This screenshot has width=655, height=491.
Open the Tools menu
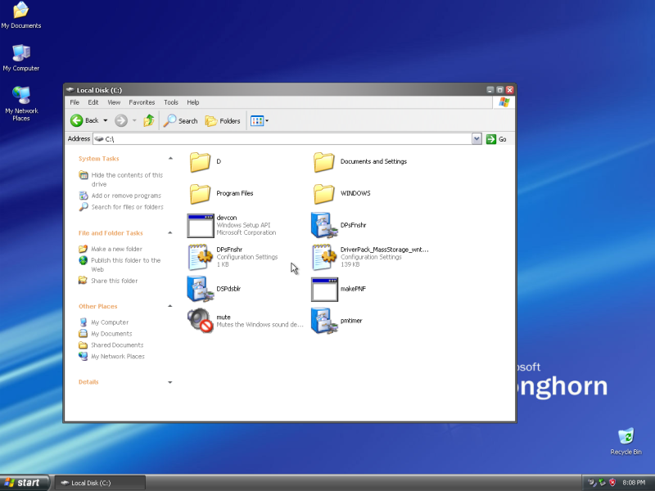tap(170, 101)
